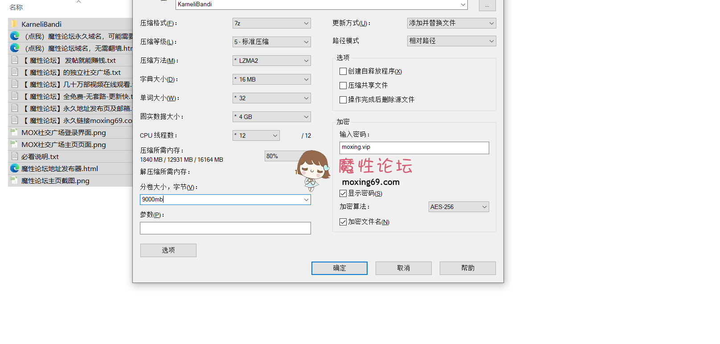The image size is (720, 344).
Task: Select 必看说明.txt file name
Action: (x=40, y=157)
